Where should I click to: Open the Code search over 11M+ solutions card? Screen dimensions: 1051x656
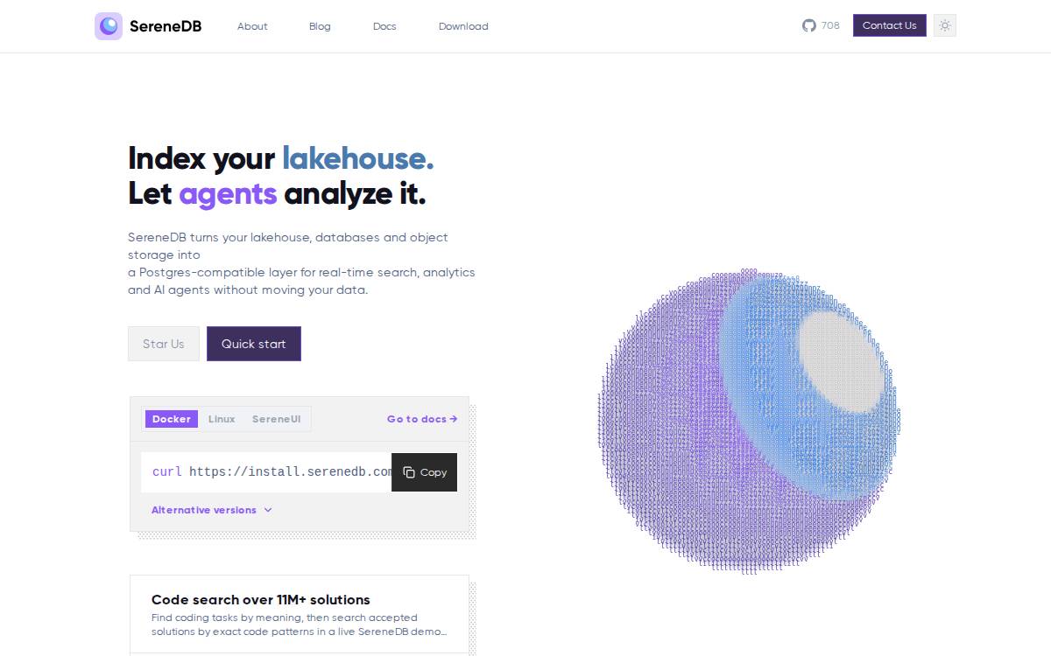[x=300, y=614]
